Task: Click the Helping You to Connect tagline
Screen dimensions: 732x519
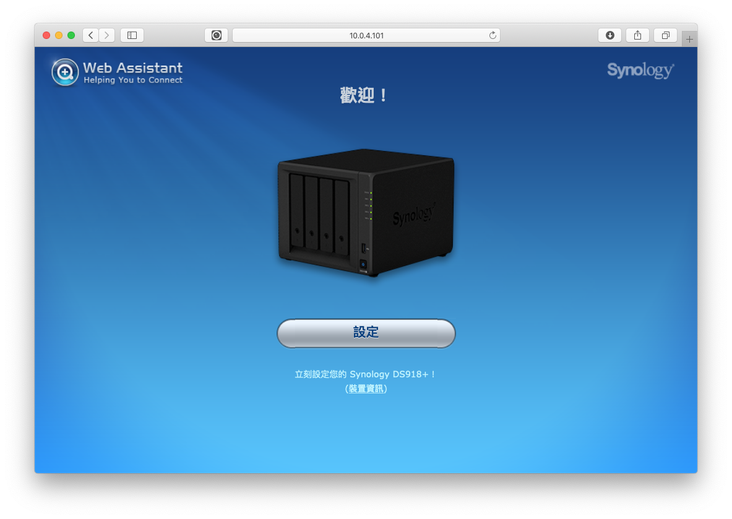Action: point(132,80)
